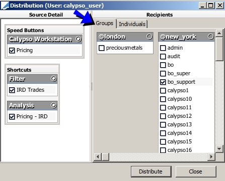Click the Calypso Workstation circle icon
The width and height of the screenshot is (225, 181).
(x=79, y=39)
